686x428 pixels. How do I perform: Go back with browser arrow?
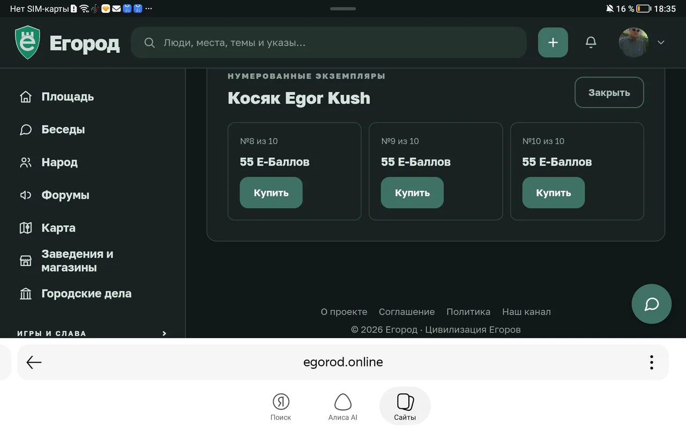34,362
